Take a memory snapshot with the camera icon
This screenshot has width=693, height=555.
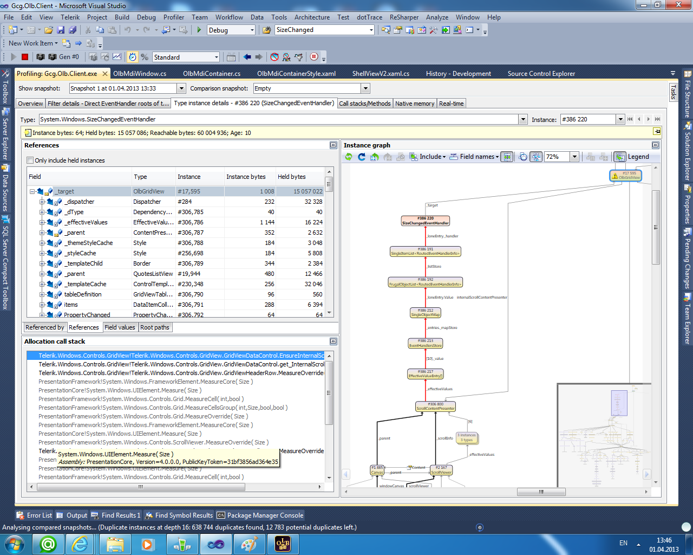(x=41, y=57)
